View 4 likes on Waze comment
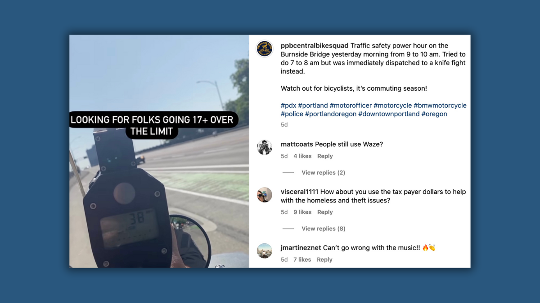The height and width of the screenshot is (303, 540). [x=302, y=156]
